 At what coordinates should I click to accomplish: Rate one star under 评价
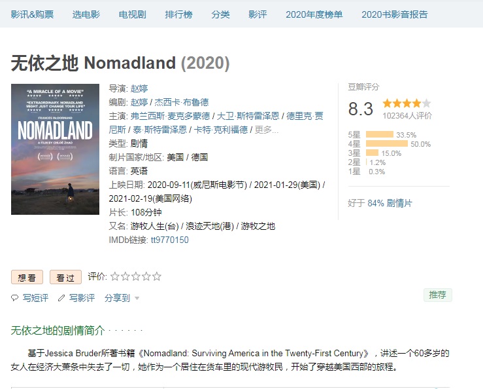click(x=115, y=276)
